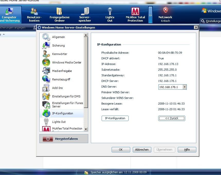Open the McAfee Total Protection icon in top bar
This screenshot has height=175, width=221.
click(135, 11)
